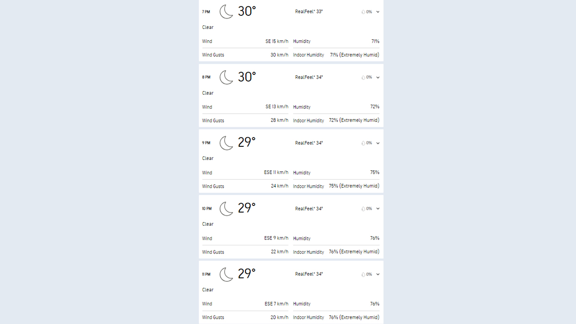576x324 pixels.
Task: Click the moon icon for 11 PM
Action: [226, 274]
